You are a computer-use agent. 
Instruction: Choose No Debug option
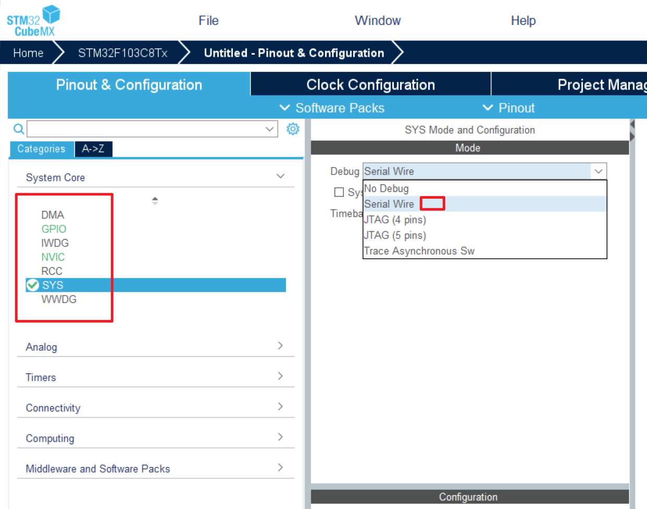point(484,188)
